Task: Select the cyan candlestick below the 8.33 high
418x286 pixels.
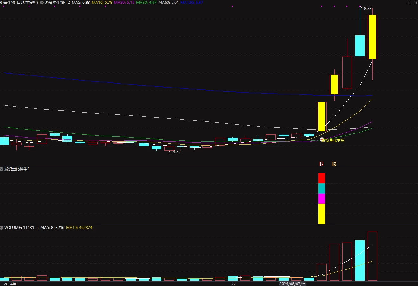Action: tap(360, 46)
